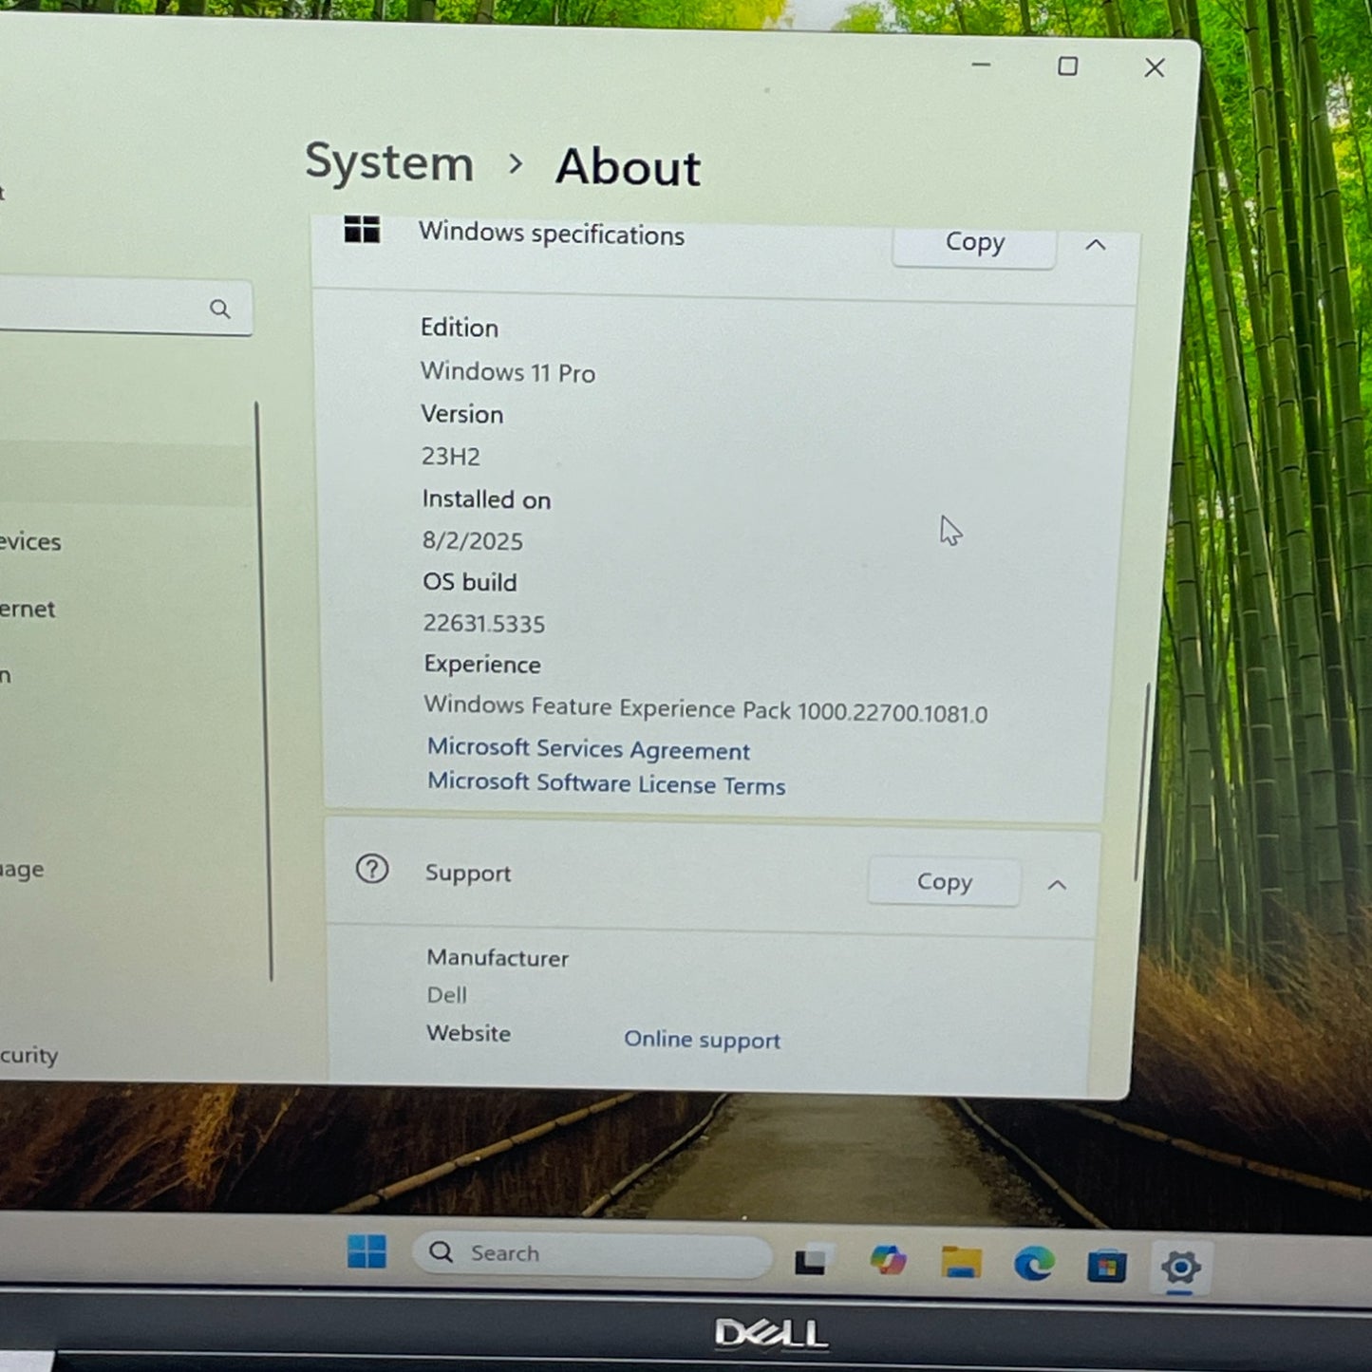Copy the Support section details
The height and width of the screenshot is (1372, 1372).
[944, 882]
